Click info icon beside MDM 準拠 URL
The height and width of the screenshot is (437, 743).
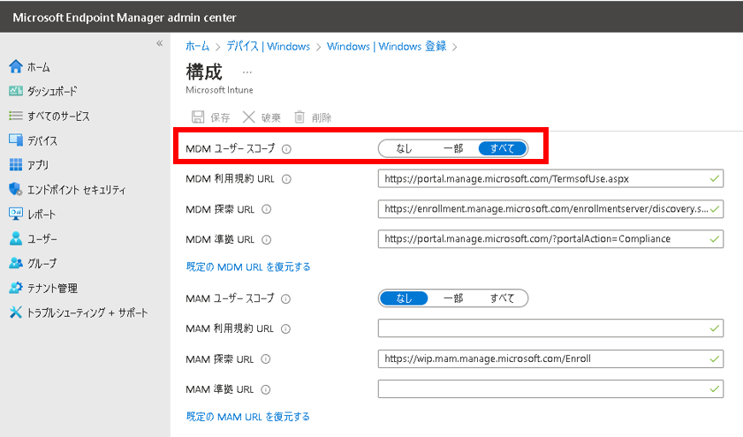tap(267, 239)
